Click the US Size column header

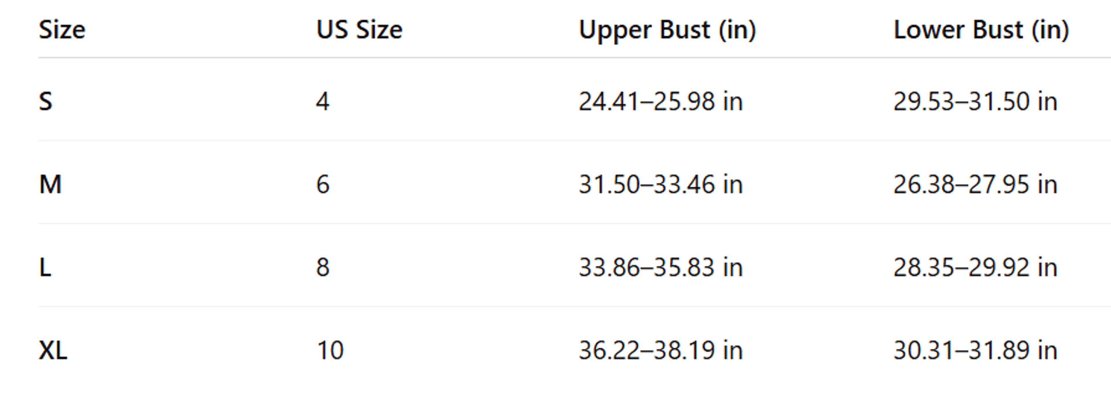(359, 30)
